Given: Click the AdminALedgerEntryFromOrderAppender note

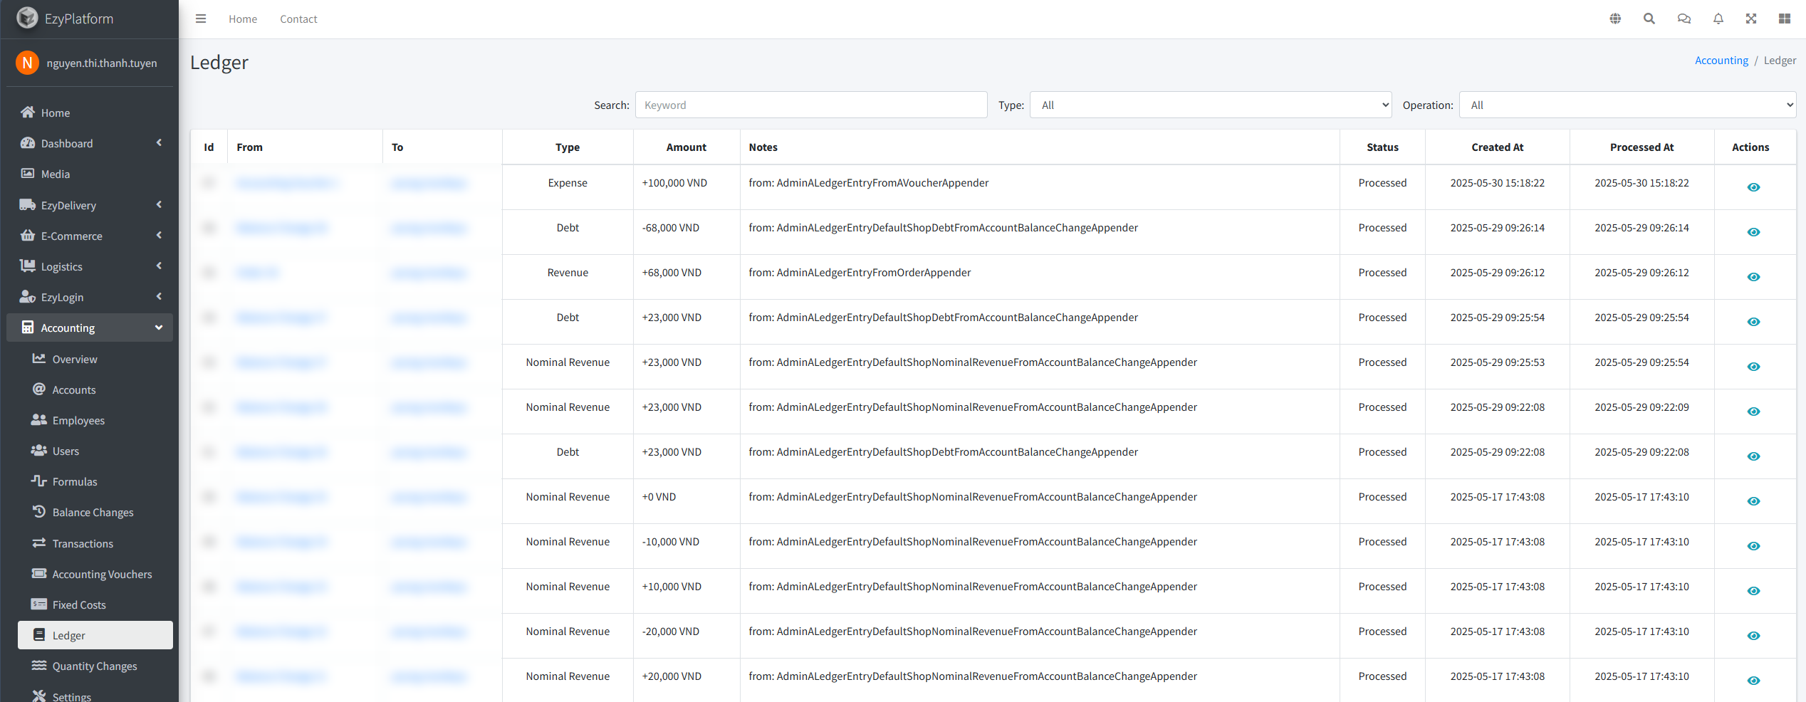Looking at the screenshot, I should coord(860,273).
